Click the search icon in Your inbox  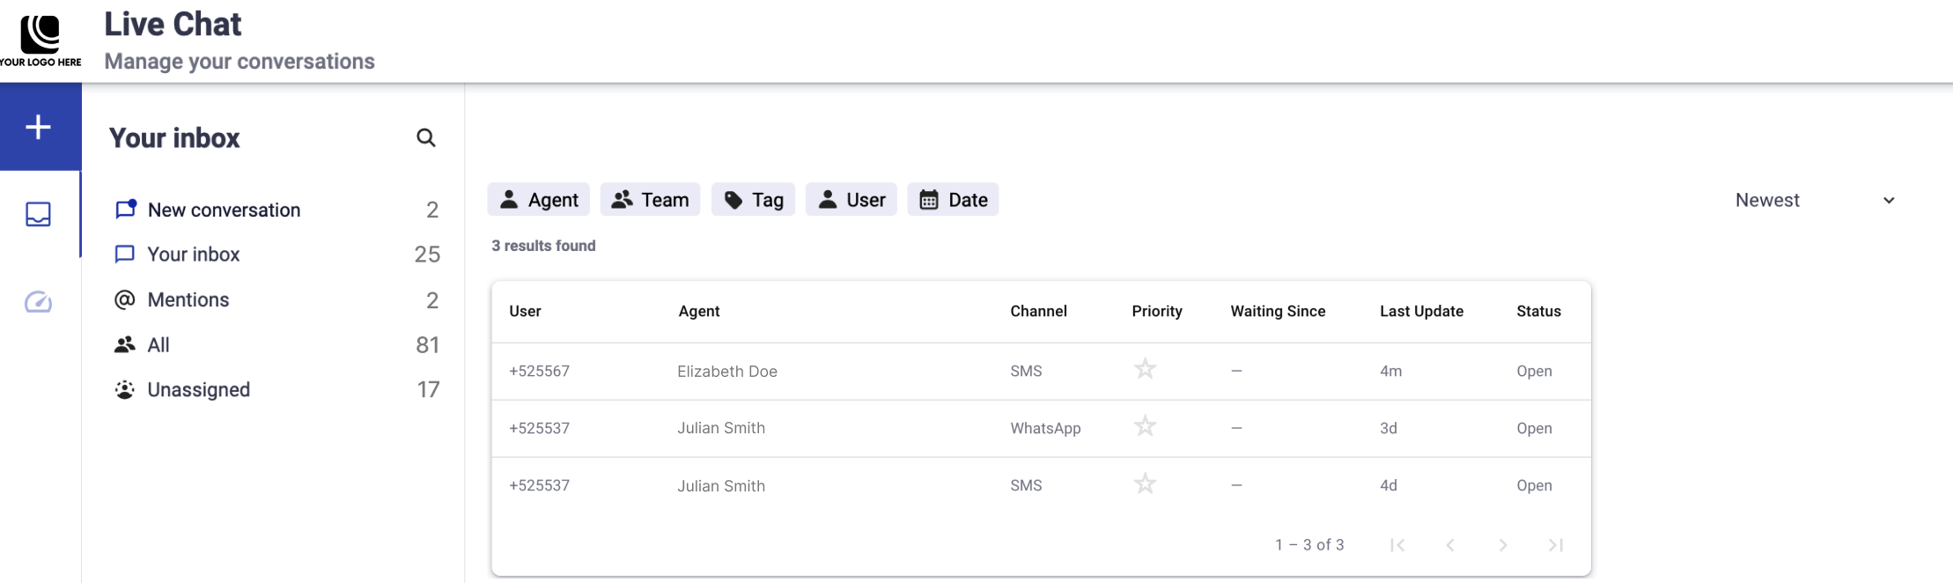pyautogui.click(x=426, y=137)
